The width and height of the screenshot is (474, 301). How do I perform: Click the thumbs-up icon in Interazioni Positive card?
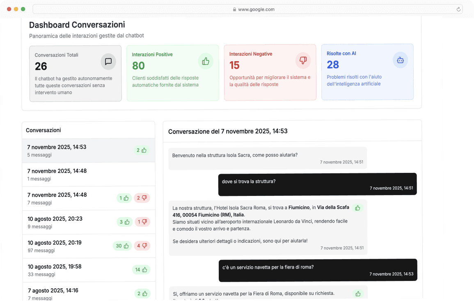coord(206,61)
